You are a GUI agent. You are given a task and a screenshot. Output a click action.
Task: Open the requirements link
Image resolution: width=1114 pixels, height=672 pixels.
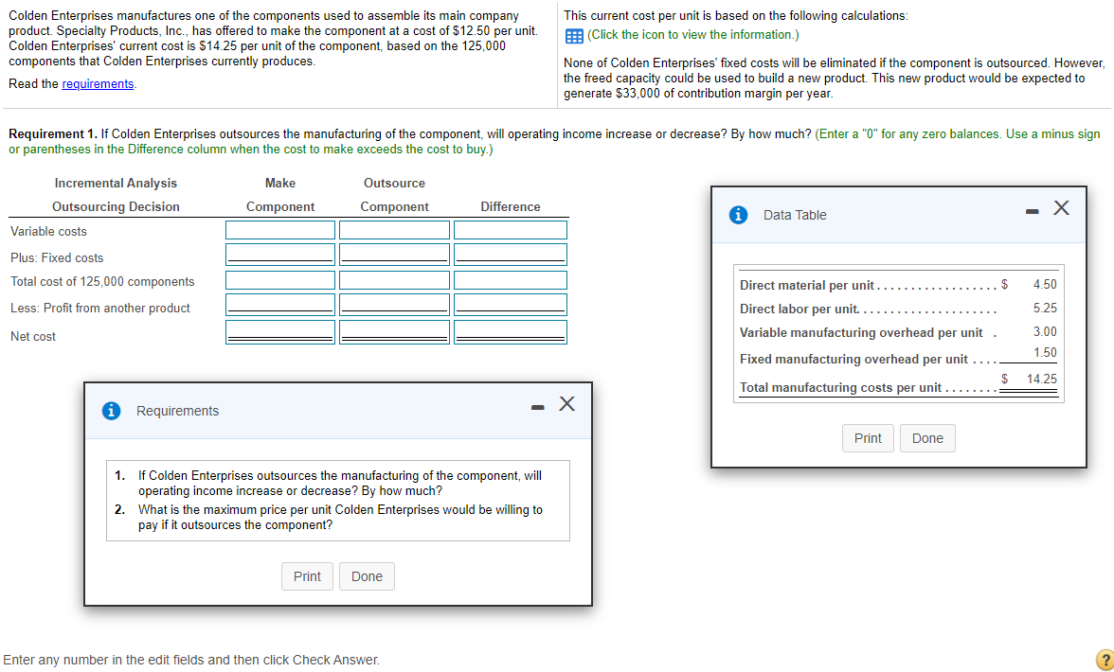click(x=99, y=83)
